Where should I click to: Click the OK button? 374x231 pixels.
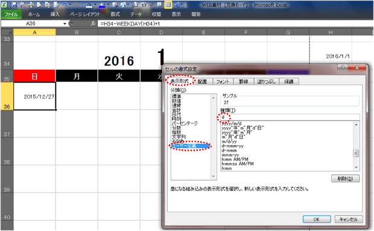[317, 219]
